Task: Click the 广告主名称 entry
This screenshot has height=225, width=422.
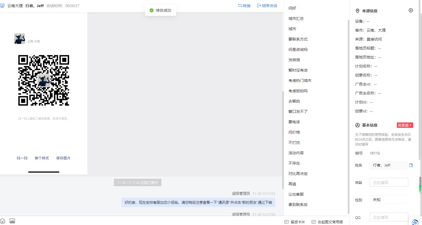Action: [368, 93]
